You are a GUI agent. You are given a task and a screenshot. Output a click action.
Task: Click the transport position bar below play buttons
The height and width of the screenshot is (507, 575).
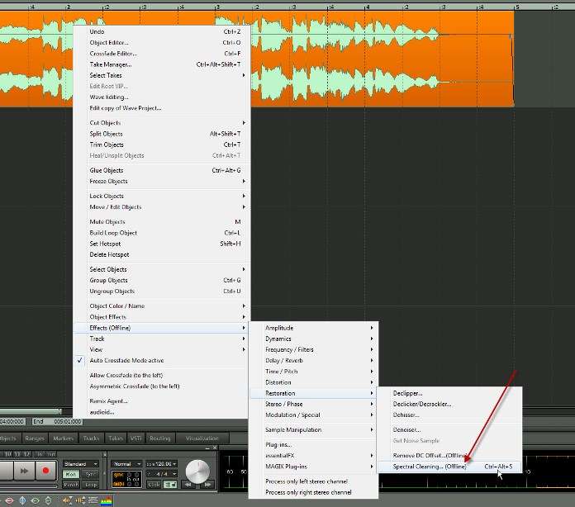29,486
